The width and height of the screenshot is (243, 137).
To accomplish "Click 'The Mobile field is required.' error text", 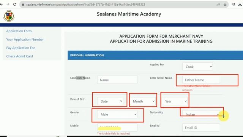I will coord(114,134).
